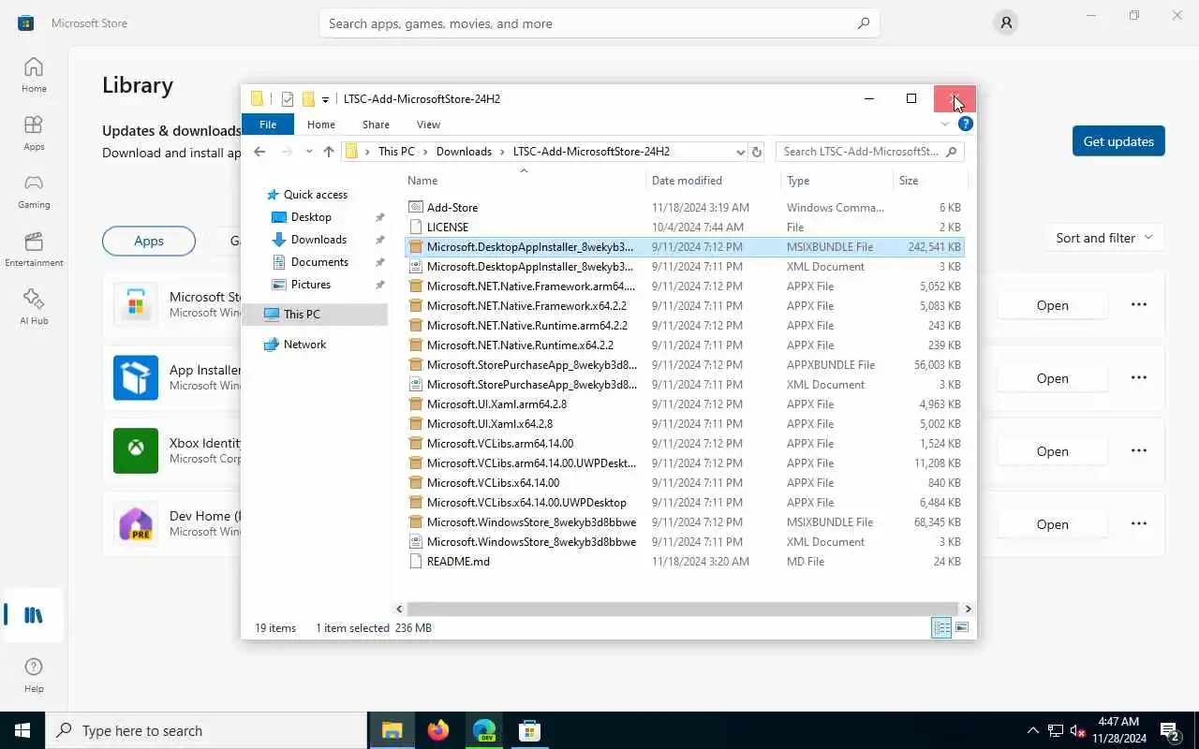1199x749 pixels.
Task: Click the volume icon in system tray
Action: [x=1077, y=730]
